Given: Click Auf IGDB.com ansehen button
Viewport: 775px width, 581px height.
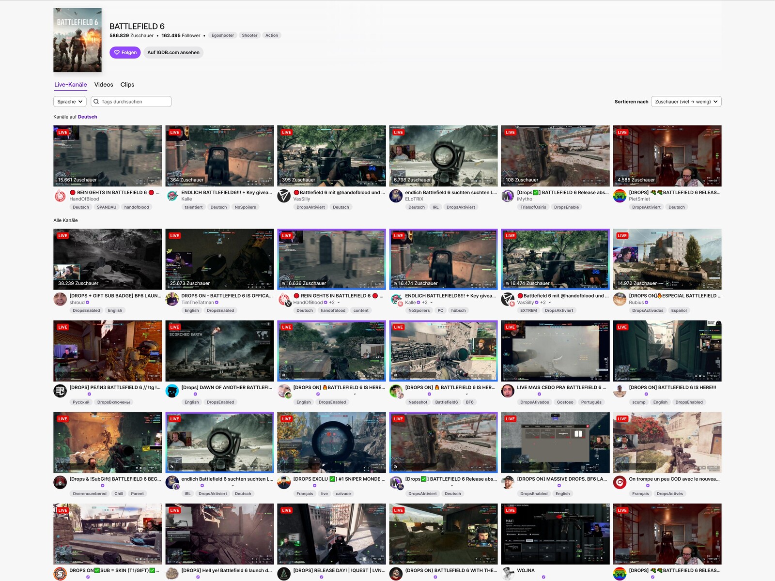Looking at the screenshot, I should point(173,52).
